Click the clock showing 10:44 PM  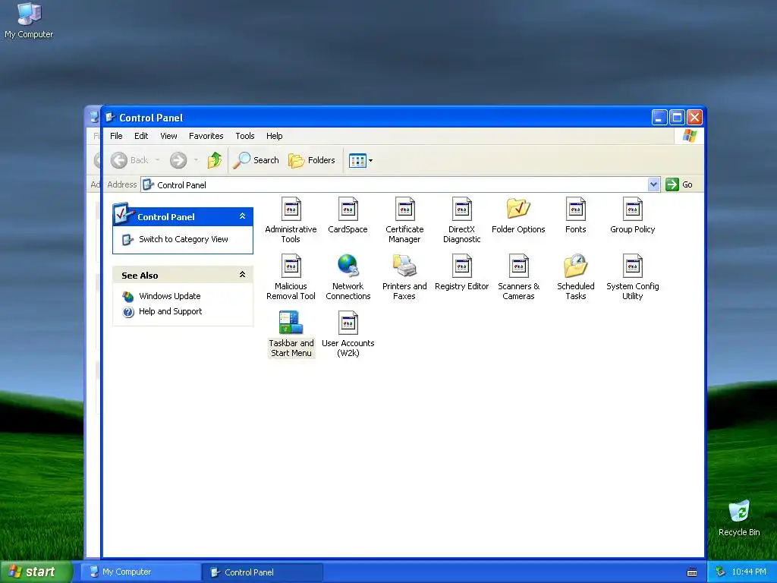[x=749, y=572]
